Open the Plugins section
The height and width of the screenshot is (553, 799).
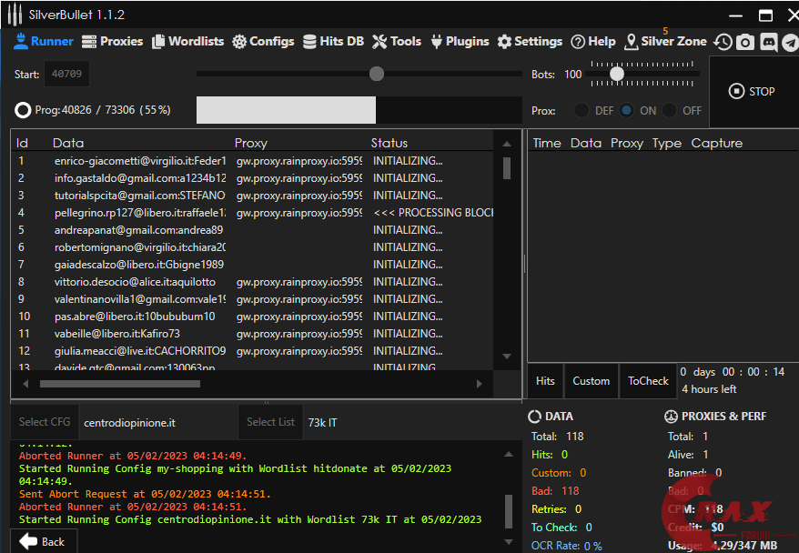(460, 41)
